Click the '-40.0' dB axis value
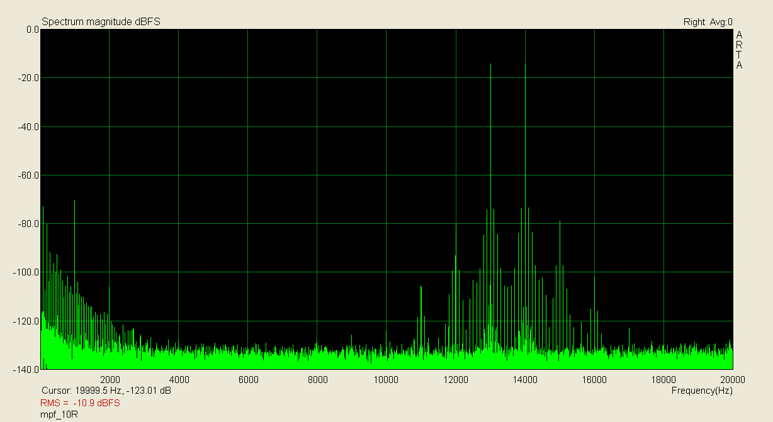773x422 pixels. (30, 126)
